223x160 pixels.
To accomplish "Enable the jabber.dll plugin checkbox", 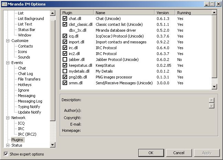I will click(x=65, y=60).
